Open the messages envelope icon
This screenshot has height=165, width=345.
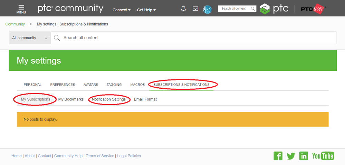pos(195,9)
